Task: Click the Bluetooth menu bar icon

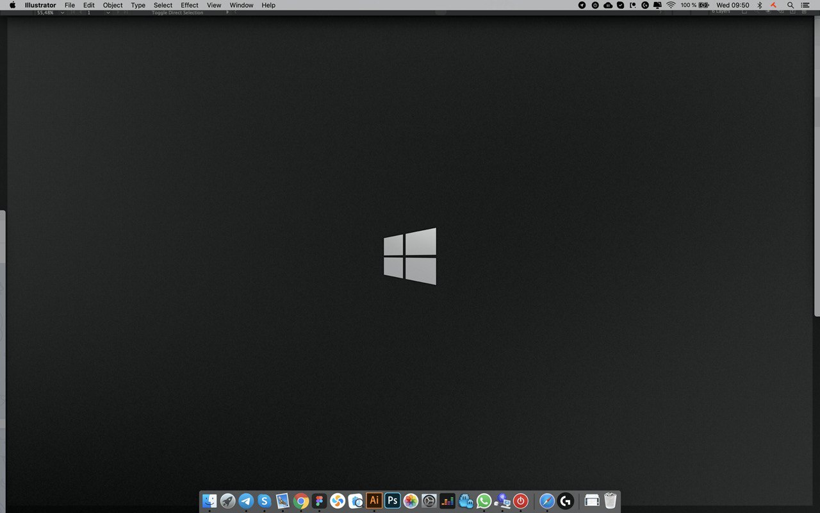Action: tap(760, 5)
